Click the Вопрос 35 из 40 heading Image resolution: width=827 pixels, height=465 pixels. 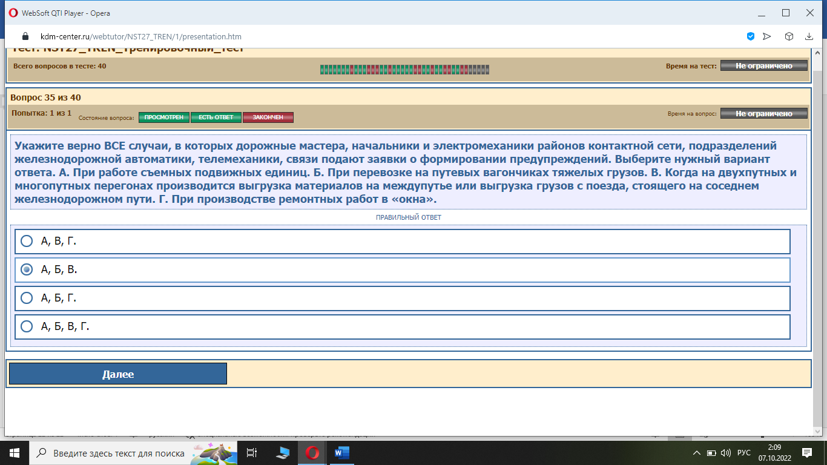tap(45, 97)
